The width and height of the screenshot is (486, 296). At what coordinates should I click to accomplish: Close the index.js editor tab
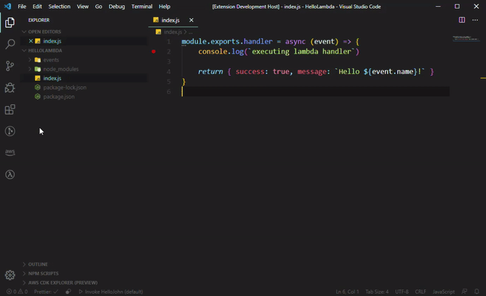[x=191, y=20]
